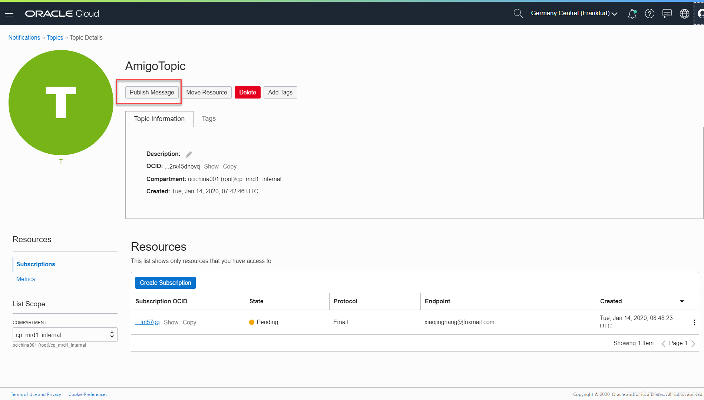
Task: Switch to the Tags tab
Action: (x=209, y=119)
